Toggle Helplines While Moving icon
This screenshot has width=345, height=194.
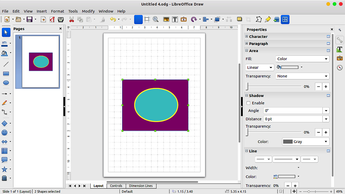pos(147,19)
